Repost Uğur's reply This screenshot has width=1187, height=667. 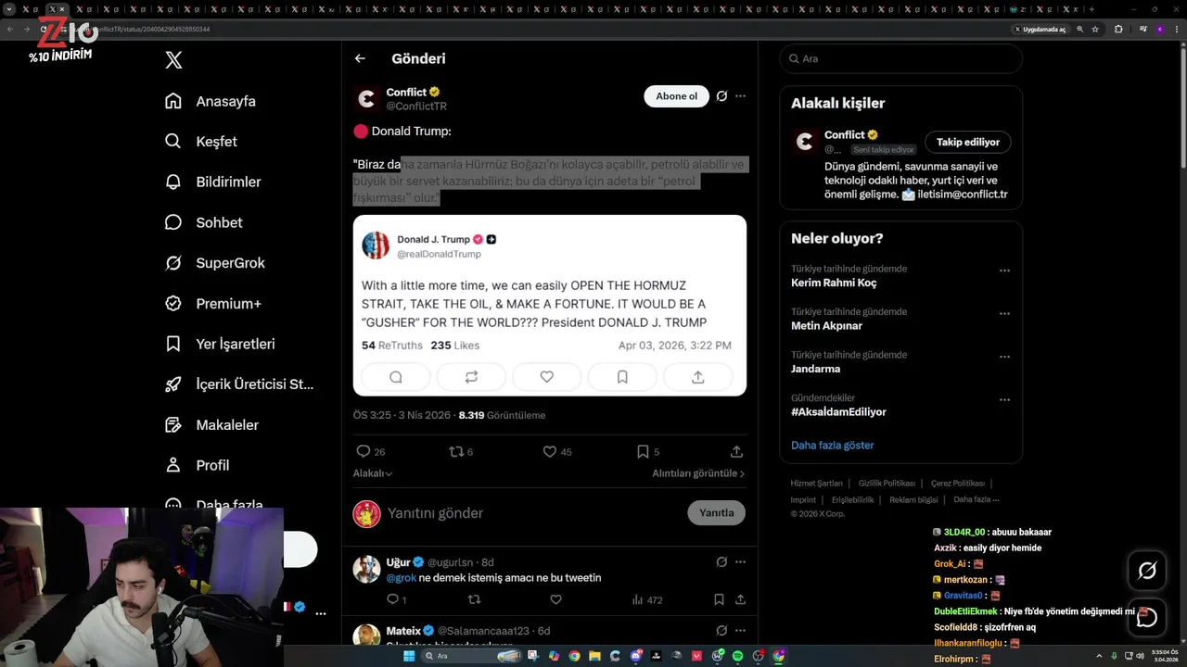474,600
